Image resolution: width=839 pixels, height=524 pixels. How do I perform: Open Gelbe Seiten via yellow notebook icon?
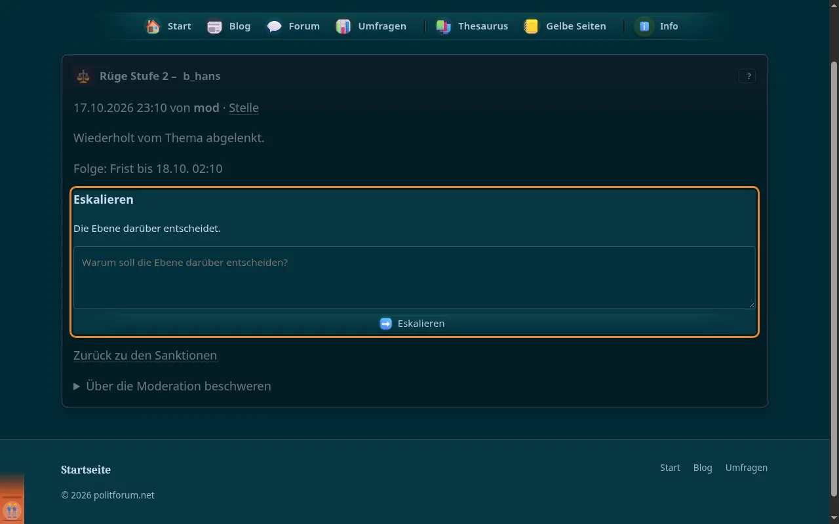coord(531,26)
